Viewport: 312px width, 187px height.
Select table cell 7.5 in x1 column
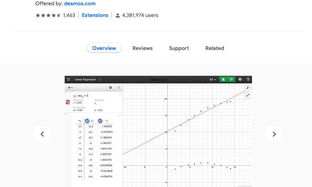(x=80, y=149)
